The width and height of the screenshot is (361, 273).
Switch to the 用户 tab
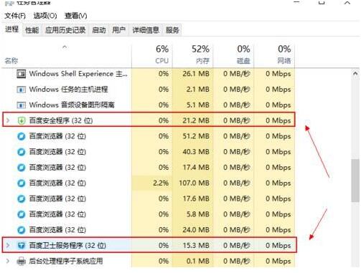coord(119,30)
